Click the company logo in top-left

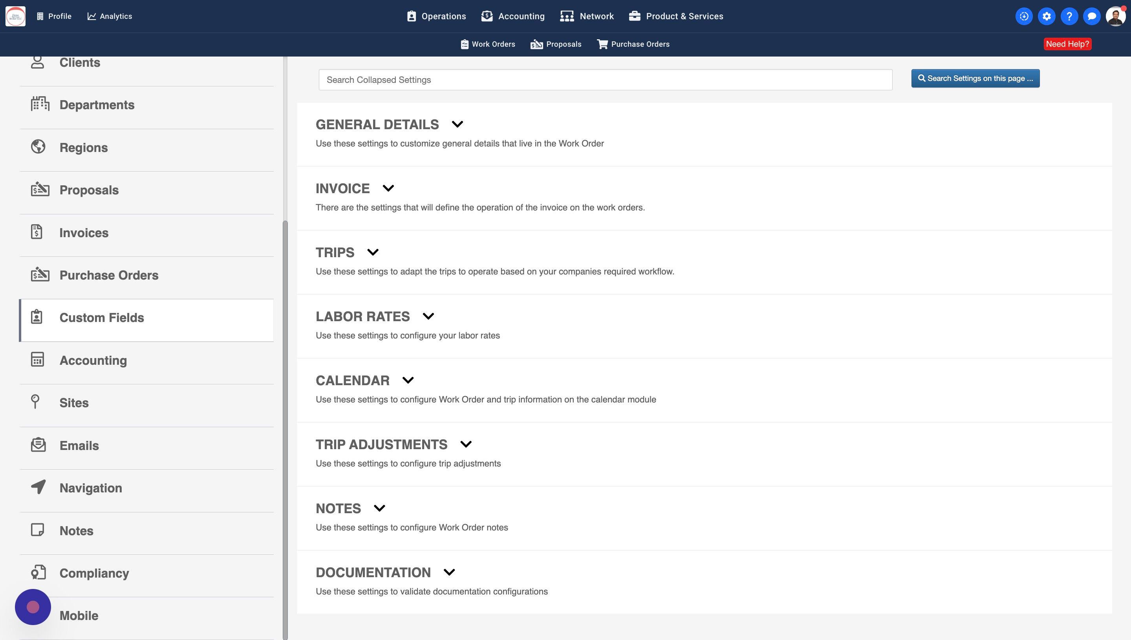pos(15,16)
